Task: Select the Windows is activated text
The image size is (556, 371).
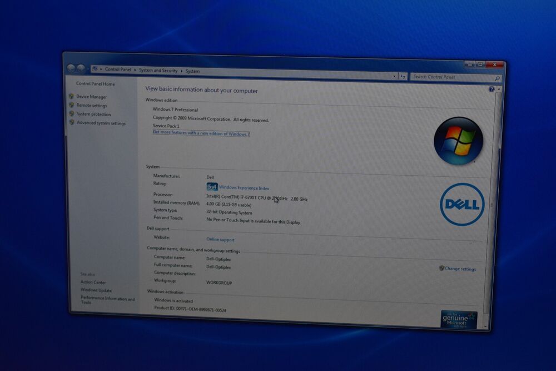Action: click(x=173, y=301)
